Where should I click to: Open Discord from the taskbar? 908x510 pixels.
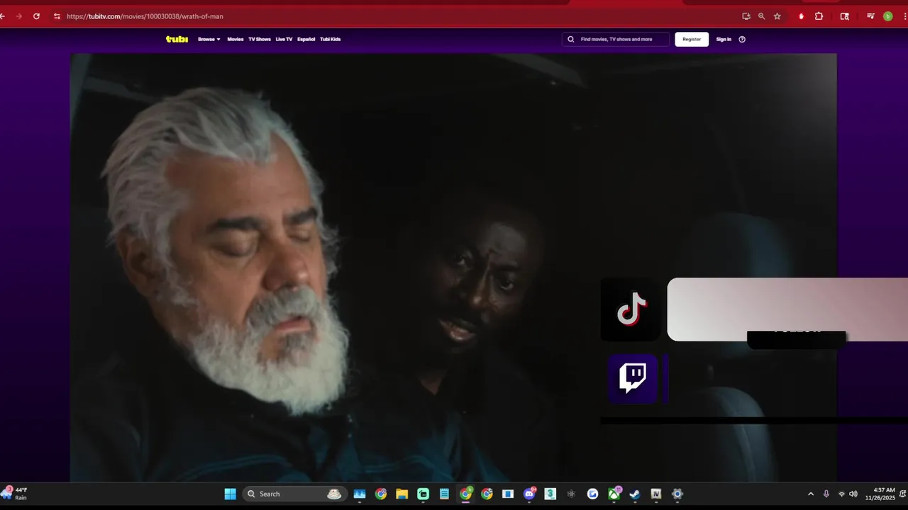(x=529, y=494)
